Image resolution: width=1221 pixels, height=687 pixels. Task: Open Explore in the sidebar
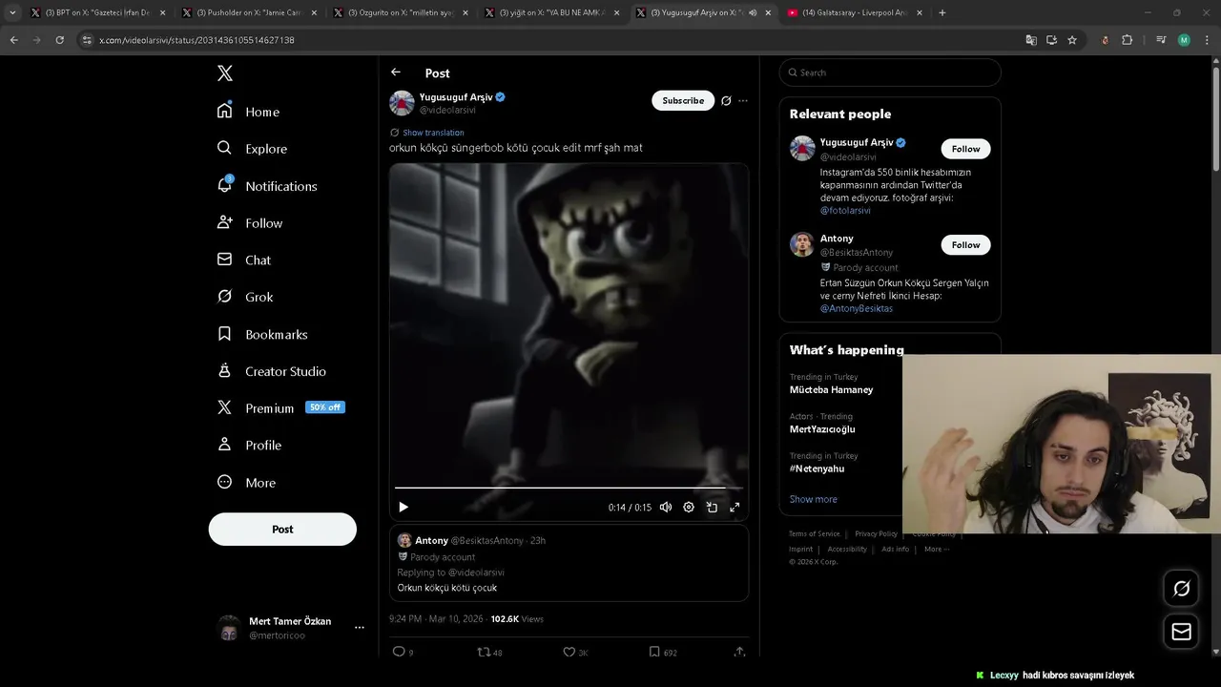click(x=252, y=149)
